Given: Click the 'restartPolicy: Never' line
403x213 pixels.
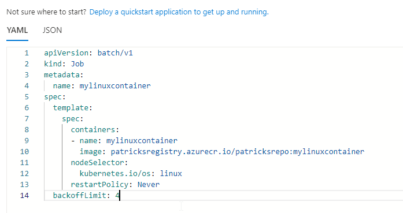Looking at the screenshot, I should (x=115, y=185).
